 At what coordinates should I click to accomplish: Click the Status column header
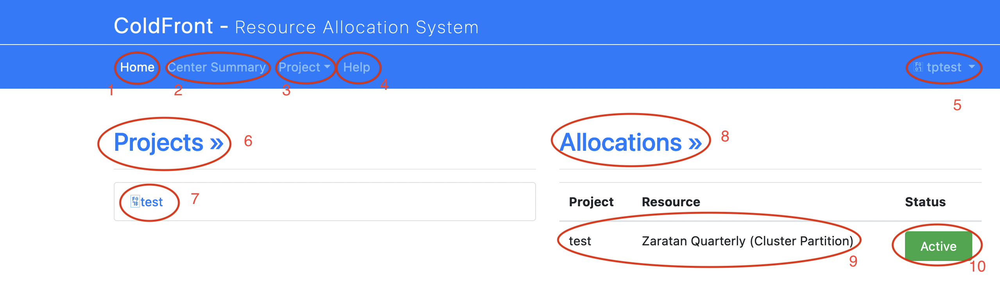(925, 202)
